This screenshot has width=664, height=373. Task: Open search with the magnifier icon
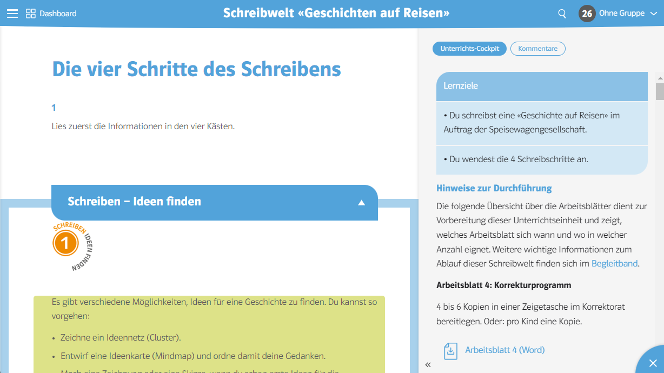point(562,14)
